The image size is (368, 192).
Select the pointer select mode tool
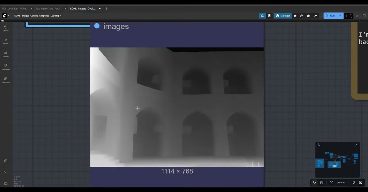coord(315,183)
